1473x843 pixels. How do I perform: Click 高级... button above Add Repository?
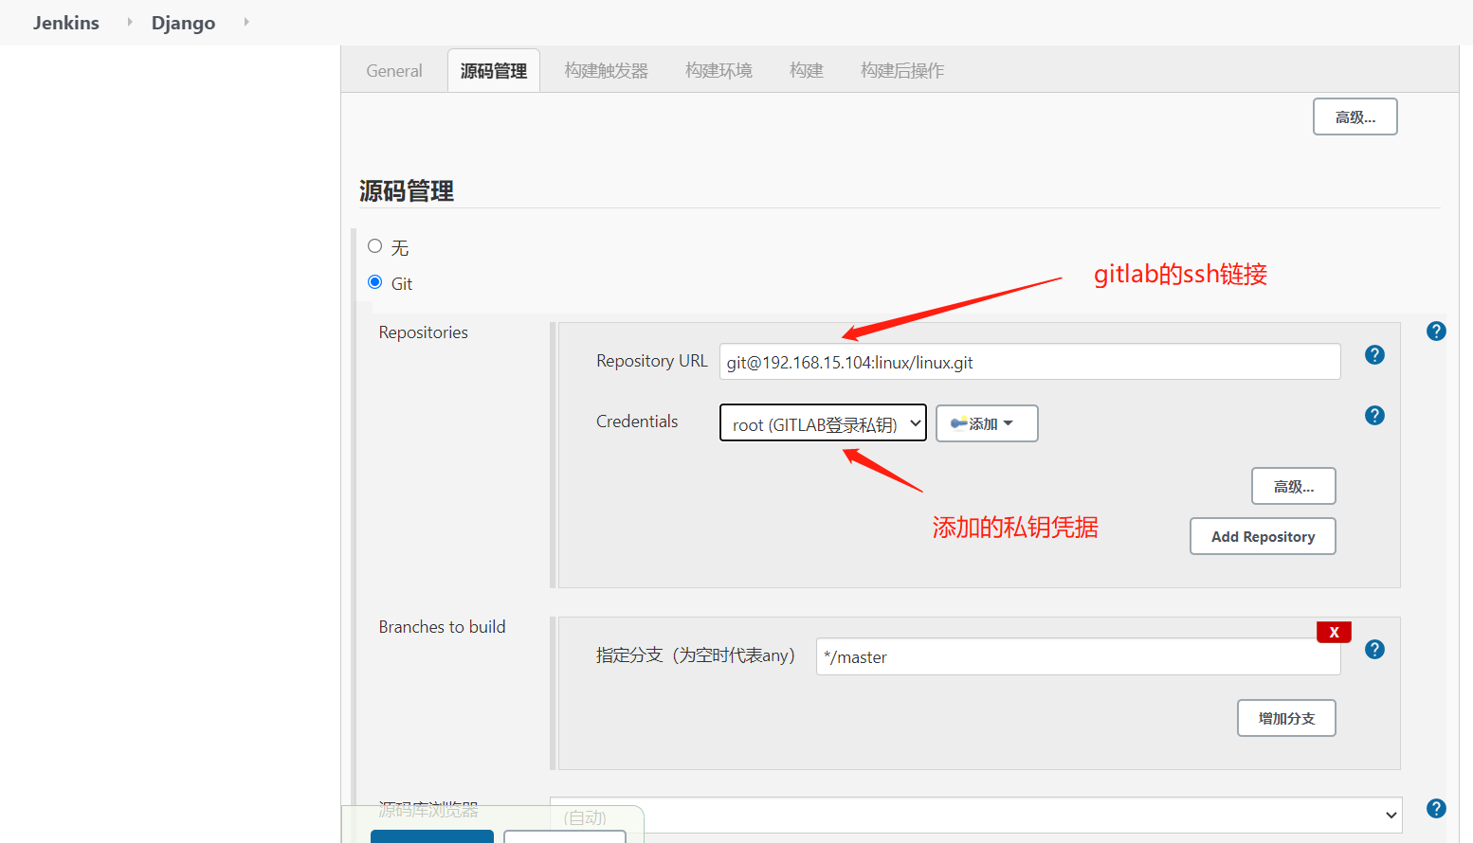point(1294,486)
